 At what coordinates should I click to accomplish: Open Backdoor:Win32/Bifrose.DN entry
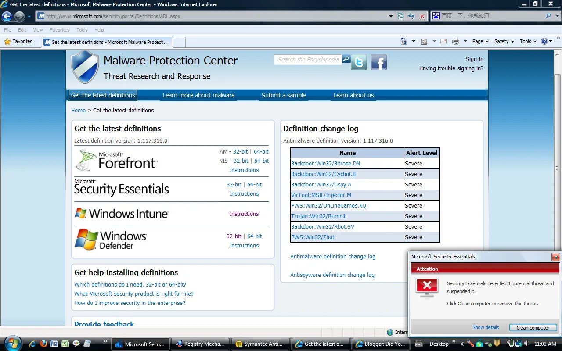(325, 164)
